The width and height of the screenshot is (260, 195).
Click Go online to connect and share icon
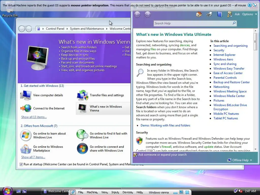83,149
